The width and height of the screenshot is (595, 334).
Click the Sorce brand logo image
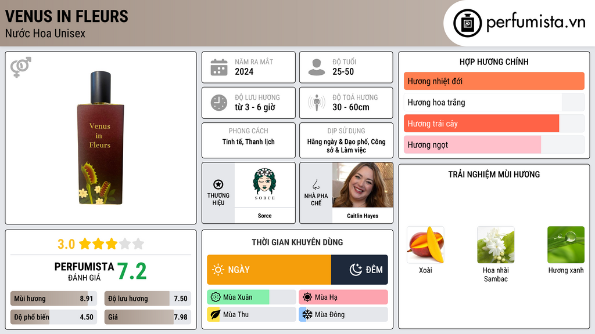tap(265, 184)
